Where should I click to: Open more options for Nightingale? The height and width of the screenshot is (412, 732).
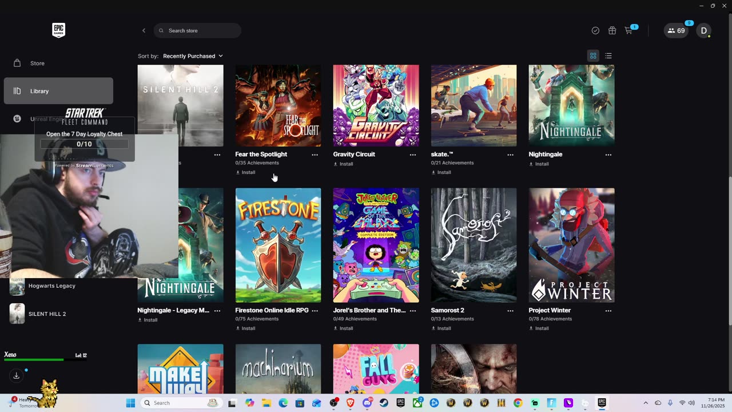(608, 154)
